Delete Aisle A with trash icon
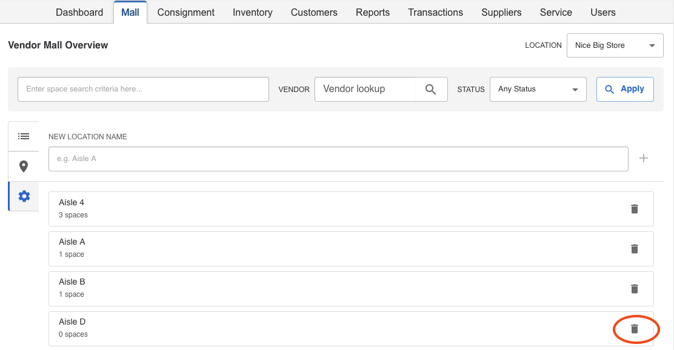Screen dimensions: 674x350 pyautogui.click(x=635, y=249)
